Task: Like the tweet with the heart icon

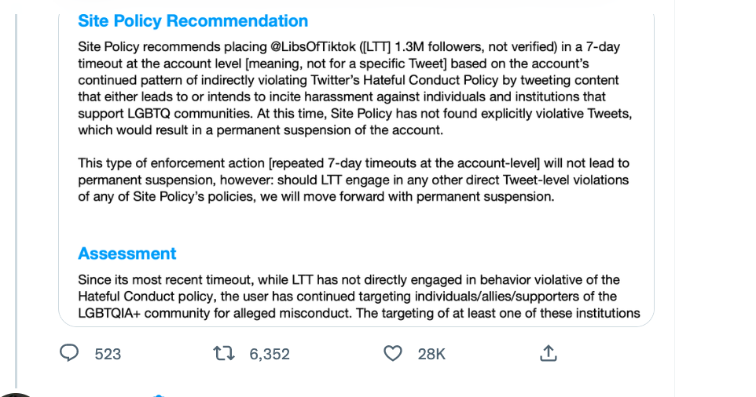Action: coord(392,354)
